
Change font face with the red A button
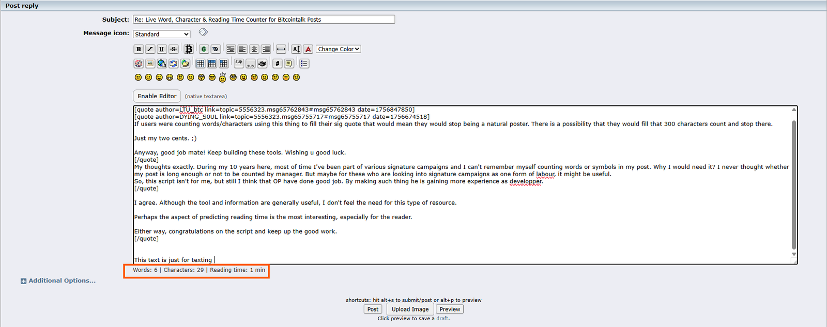click(308, 49)
